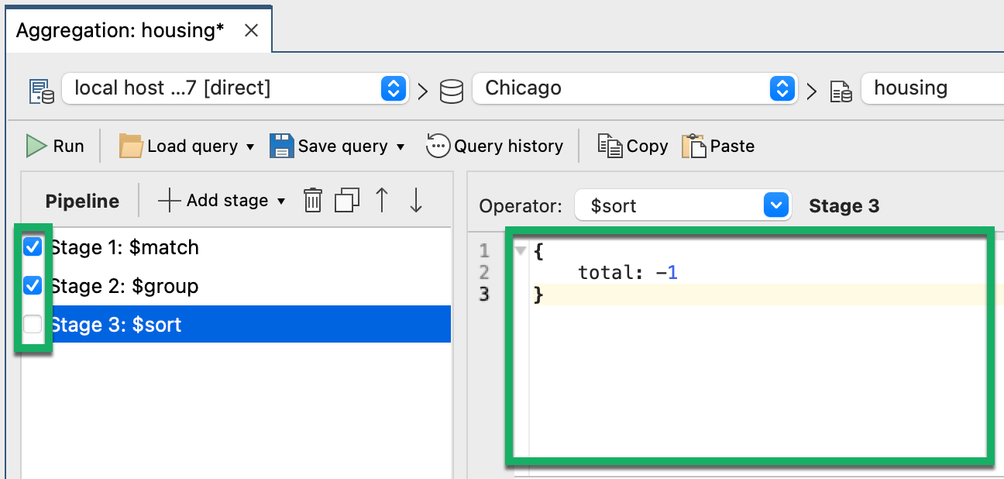Delete the selected $sort stage
The width and height of the screenshot is (1004, 479).
pos(312,200)
